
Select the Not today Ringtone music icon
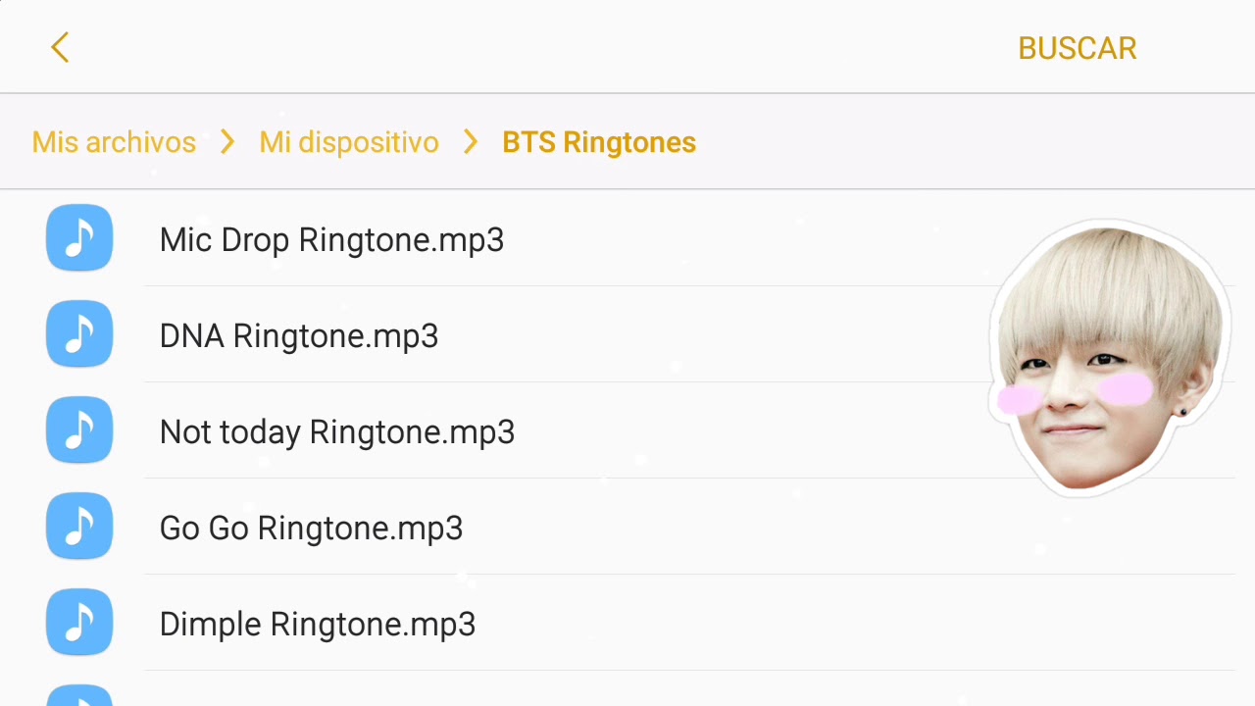click(79, 430)
